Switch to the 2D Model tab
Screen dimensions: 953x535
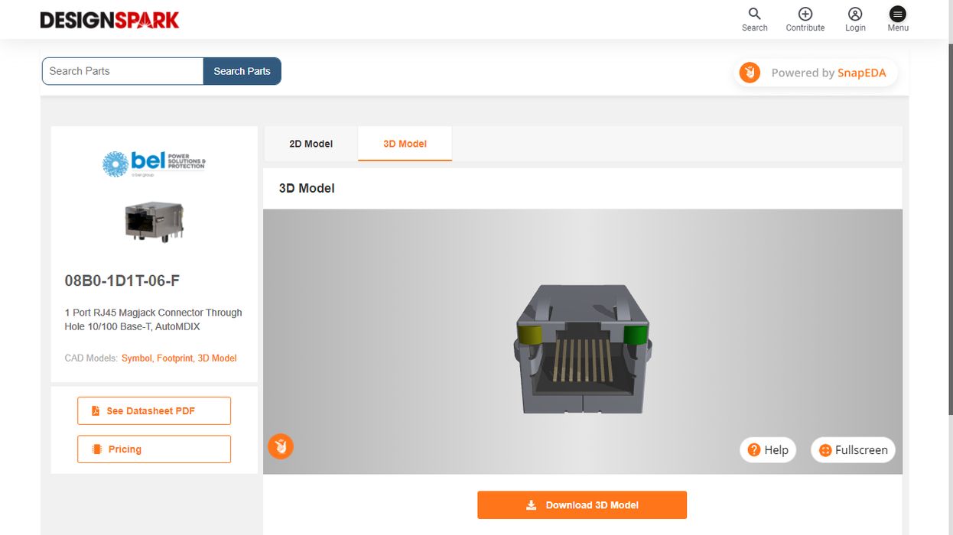[310, 144]
